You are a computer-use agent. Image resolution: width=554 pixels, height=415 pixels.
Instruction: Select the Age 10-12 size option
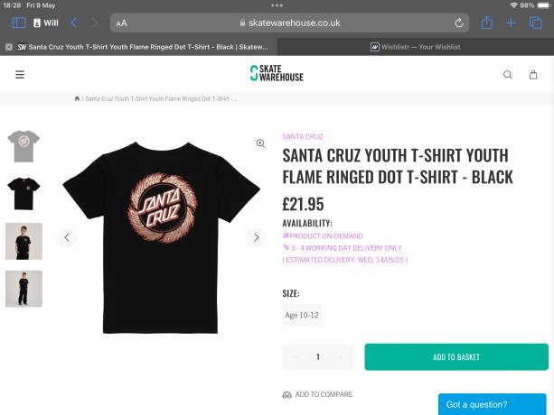[x=302, y=315]
